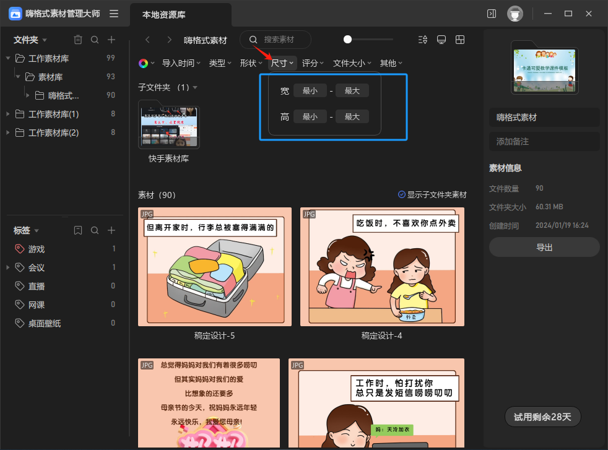Open tag bookmark management icon
The height and width of the screenshot is (450, 608).
tap(78, 230)
